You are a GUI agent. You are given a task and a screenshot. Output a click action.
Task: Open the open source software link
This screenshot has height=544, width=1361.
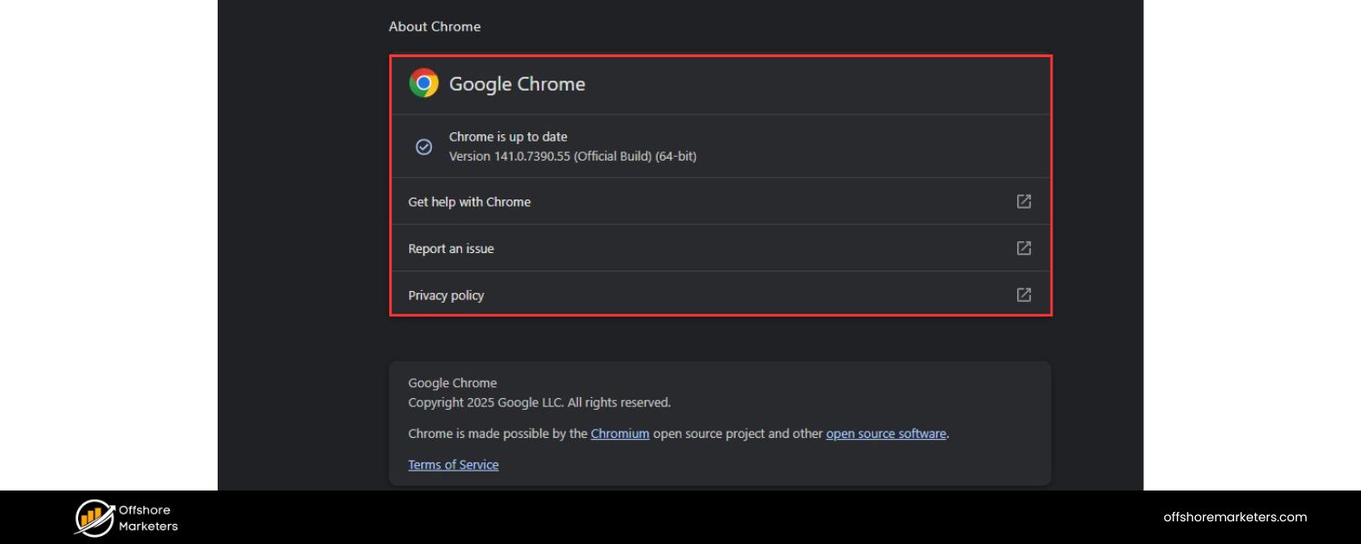click(886, 433)
